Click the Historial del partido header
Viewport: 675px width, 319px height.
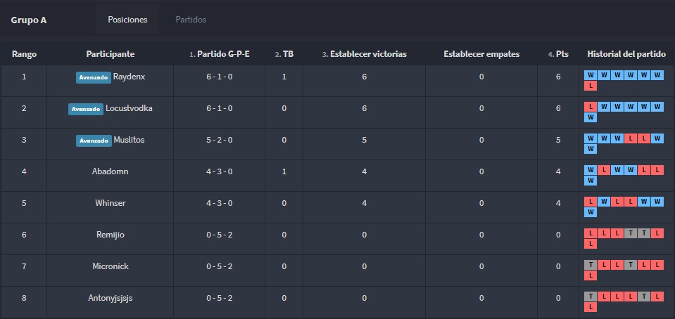coord(626,54)
